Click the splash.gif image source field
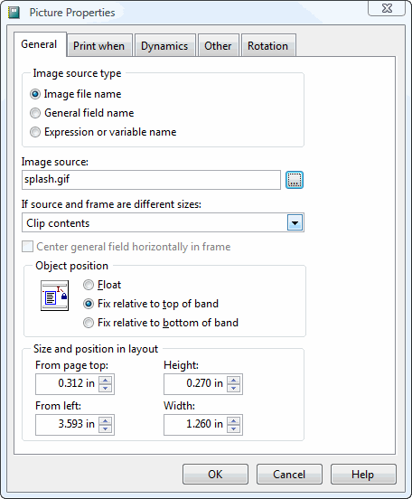 pyautogui.click(x=151, y=180)
